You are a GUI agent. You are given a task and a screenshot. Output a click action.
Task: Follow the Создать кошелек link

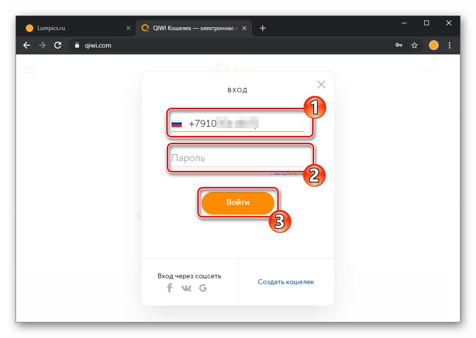pyautogui.click(x=286, y=282)
